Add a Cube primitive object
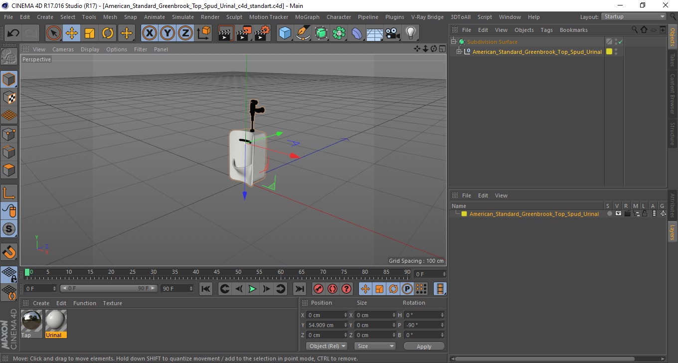Image resolution: width=678 pixels, height=363 pixels. [x=285, y=33]
